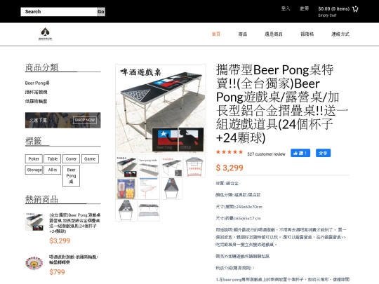
Task: Click the Go search button
Action: 101,12
